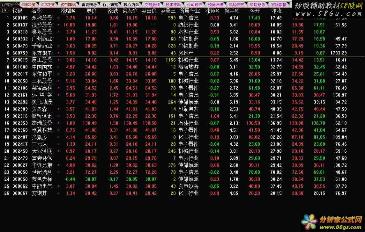Select the stock 富春环保
Screen dimensions: 365x232
click(42, 158)
